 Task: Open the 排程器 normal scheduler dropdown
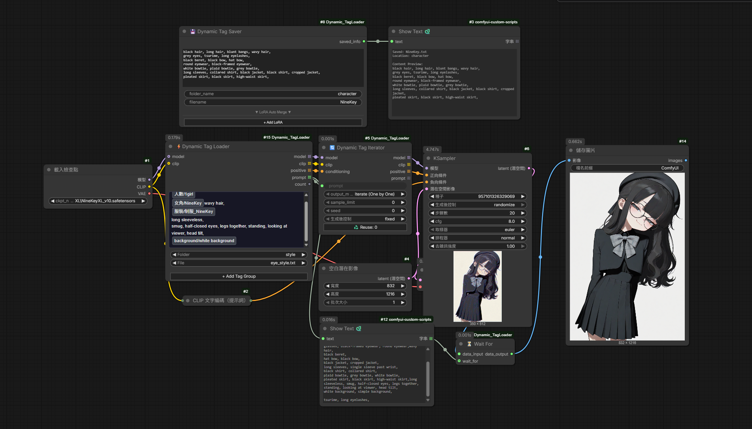click(x=478, y=238)
